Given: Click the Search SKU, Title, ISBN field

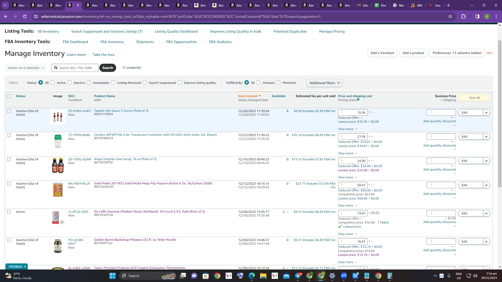Looking at the screenshot, I should [x=75, y=68].
